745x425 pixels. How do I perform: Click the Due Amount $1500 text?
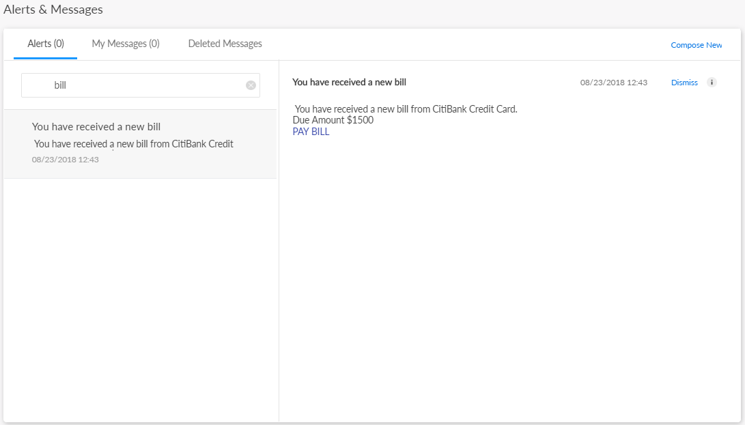(x=333, y=120)
